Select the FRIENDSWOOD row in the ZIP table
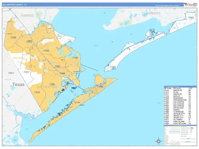 [177, 100]
